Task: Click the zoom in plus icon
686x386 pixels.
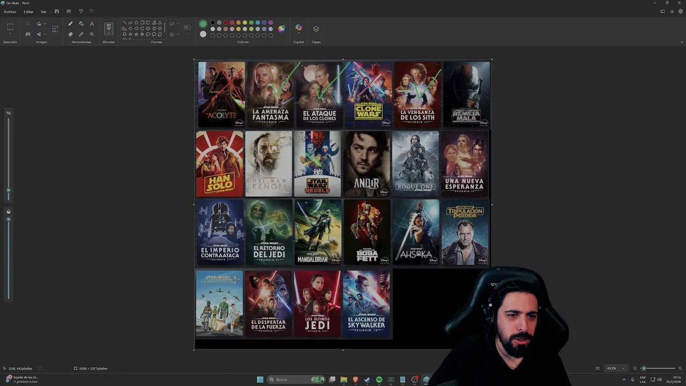Action: [x=681, y=368]
